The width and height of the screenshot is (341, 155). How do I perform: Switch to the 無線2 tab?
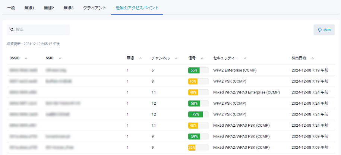click(x=49, y=8)
